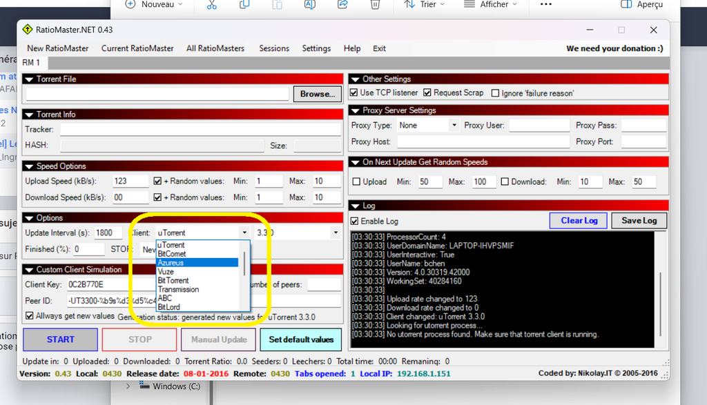The height and width of the screenshot is (405, 707).
Task: Choose Vuze in the client list
Action: point(197,272)
